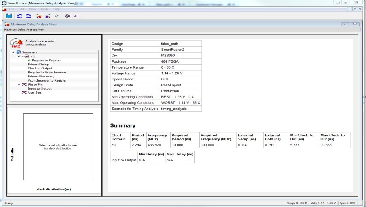The image size is (366, 207).
Task: Click the slack distribution chart area
Action: [x=58, y=147]
